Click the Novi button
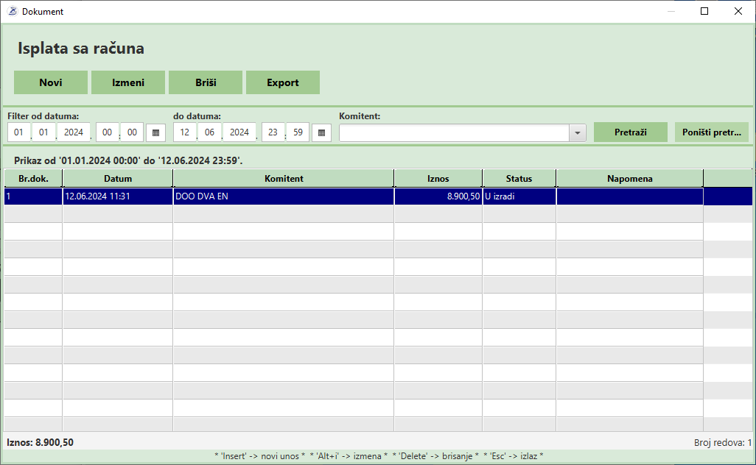756x465 pixels. tap(51, 82)
